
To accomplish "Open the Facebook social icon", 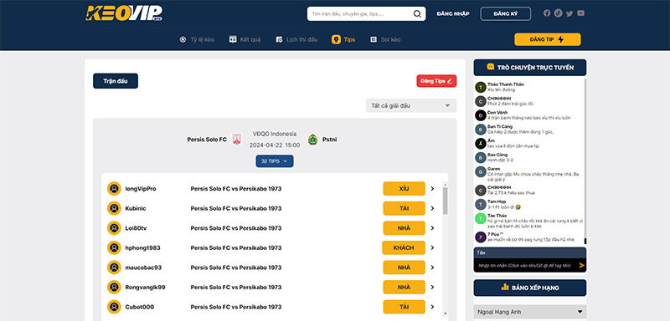I will (x=547, y=13).
